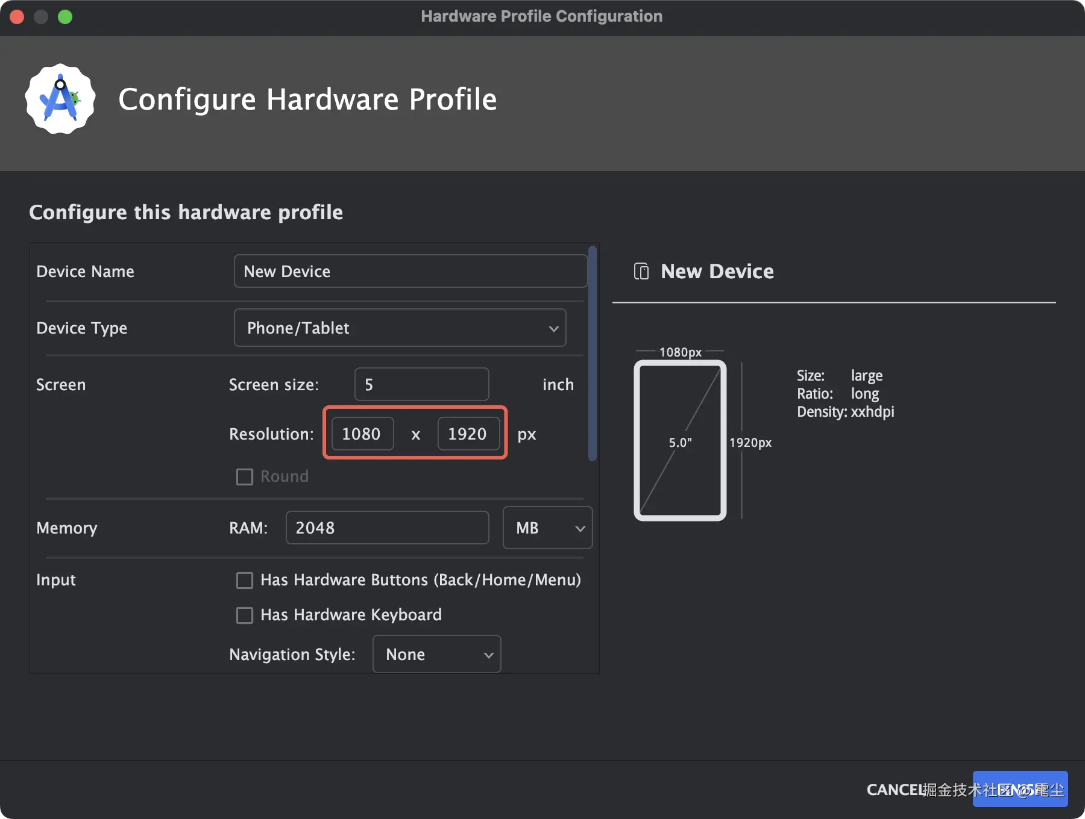Click the blue Finish button
Image resolution: width=1085 pixels, height=819 pixels.
pos(1020,789)
